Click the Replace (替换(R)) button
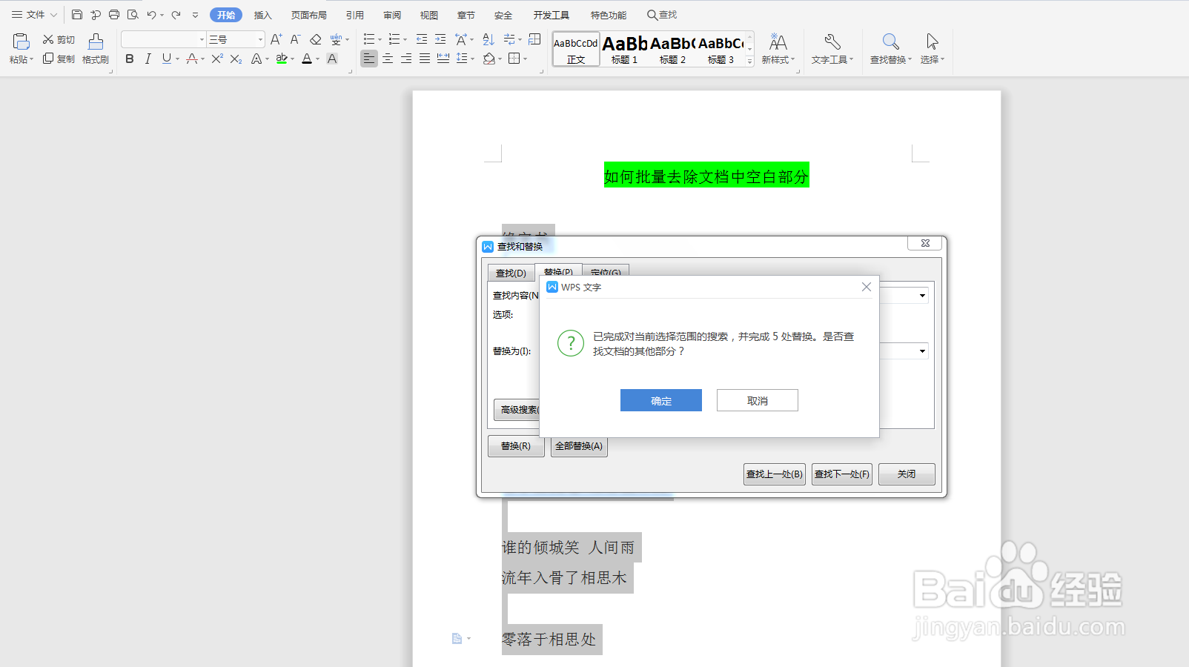Viewport: 1189px width, 667px height. pyautogui.click(x=516, y=446)
